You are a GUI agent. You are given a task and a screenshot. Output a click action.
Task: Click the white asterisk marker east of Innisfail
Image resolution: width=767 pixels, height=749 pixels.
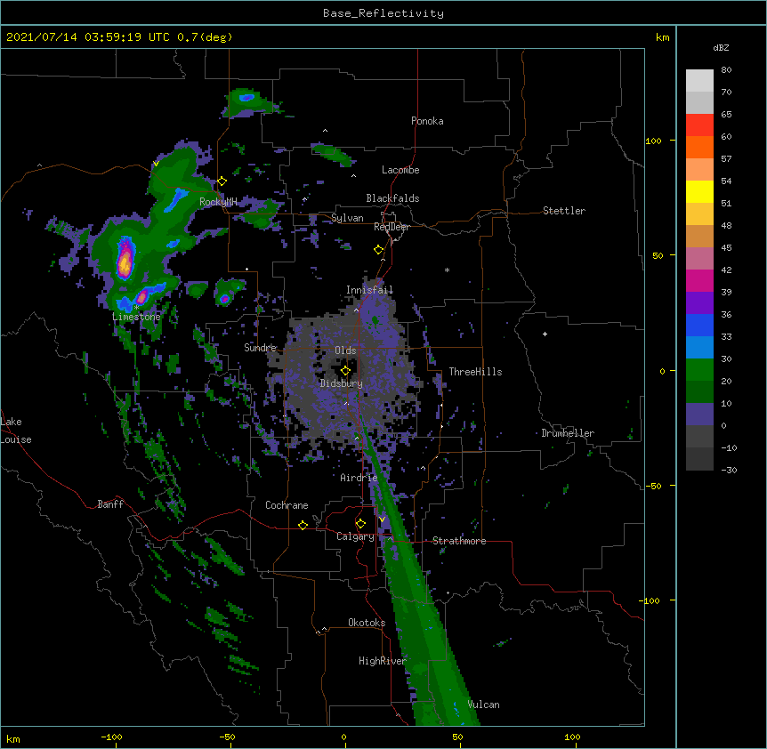tap(447, 270)
